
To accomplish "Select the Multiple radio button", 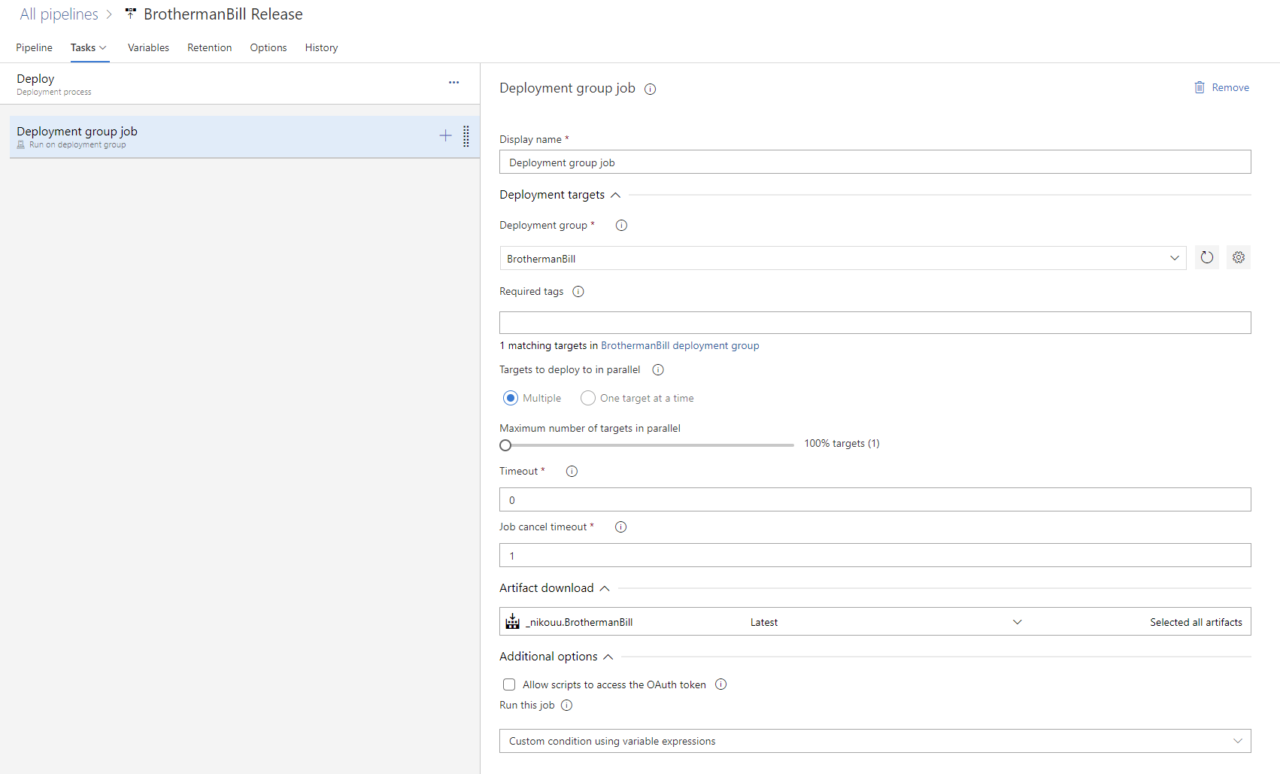I will 511,398.
